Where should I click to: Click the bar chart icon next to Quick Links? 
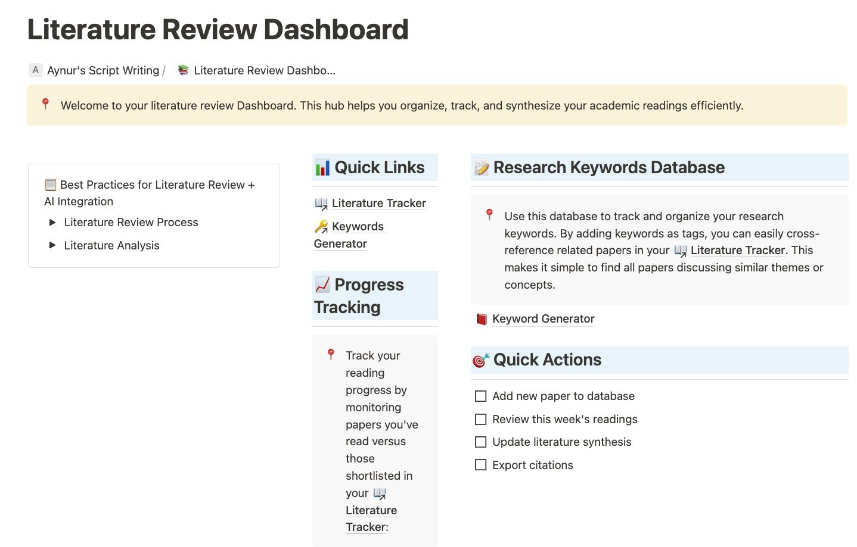pos(322,168)
